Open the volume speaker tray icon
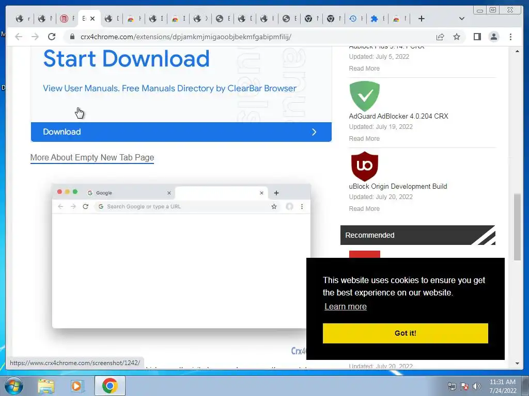The width and height of the screenshot is (529, 396). 477,386
